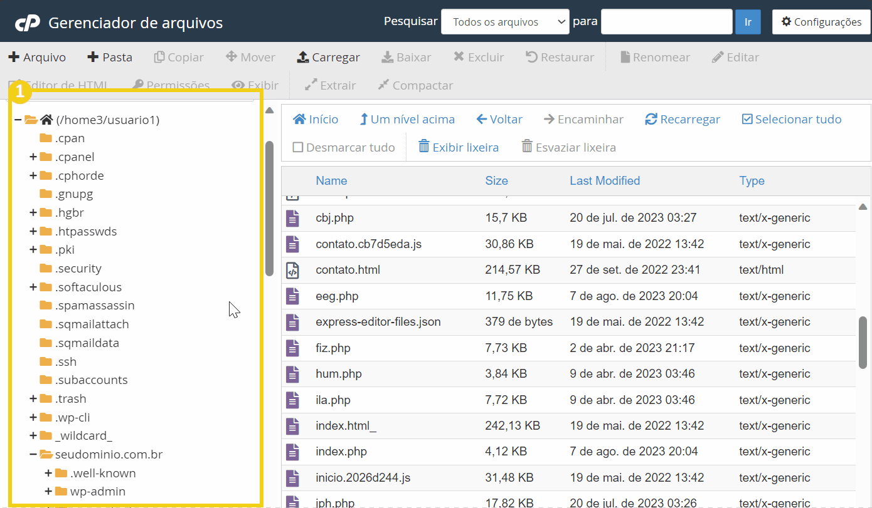Click the file list scroll-up arrow

pyautogui.click(x=863, y=207)
